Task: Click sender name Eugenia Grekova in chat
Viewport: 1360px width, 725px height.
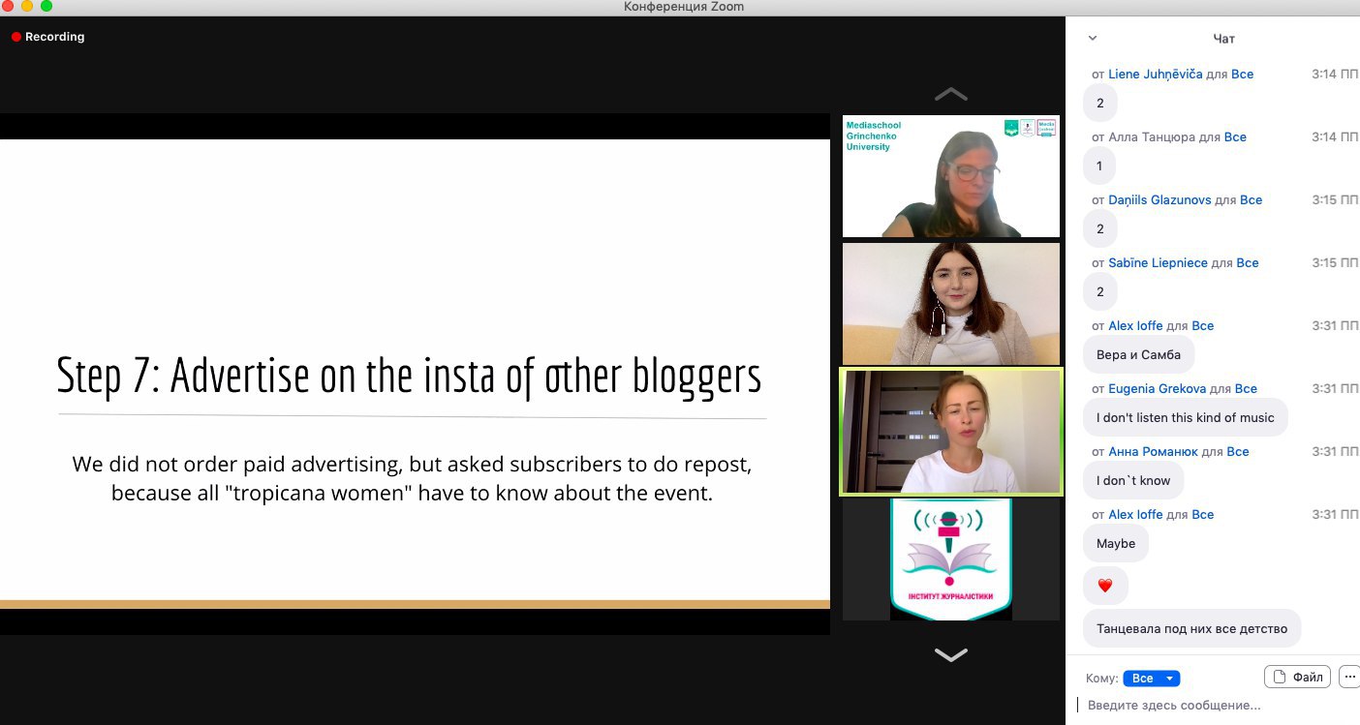Action: [1158, 389]
